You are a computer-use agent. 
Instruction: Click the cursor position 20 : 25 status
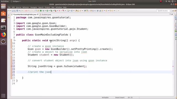(130, 97)
